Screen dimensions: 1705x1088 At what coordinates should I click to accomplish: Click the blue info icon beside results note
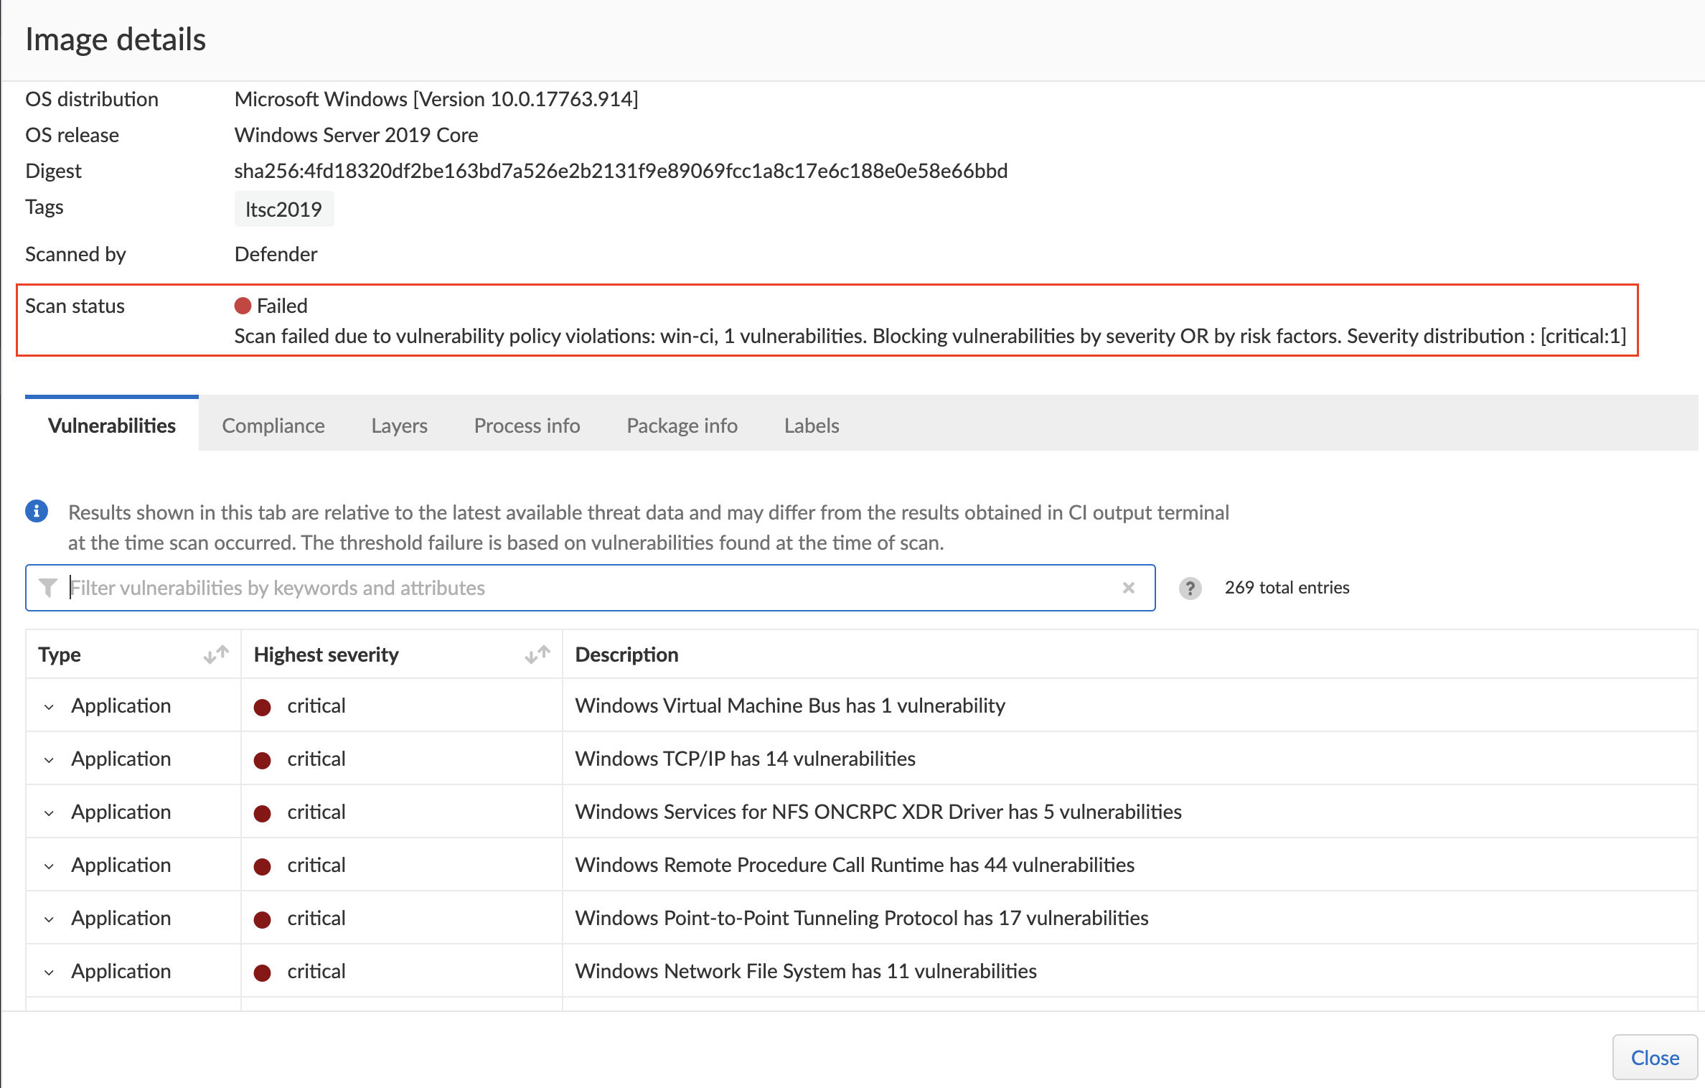37,512
